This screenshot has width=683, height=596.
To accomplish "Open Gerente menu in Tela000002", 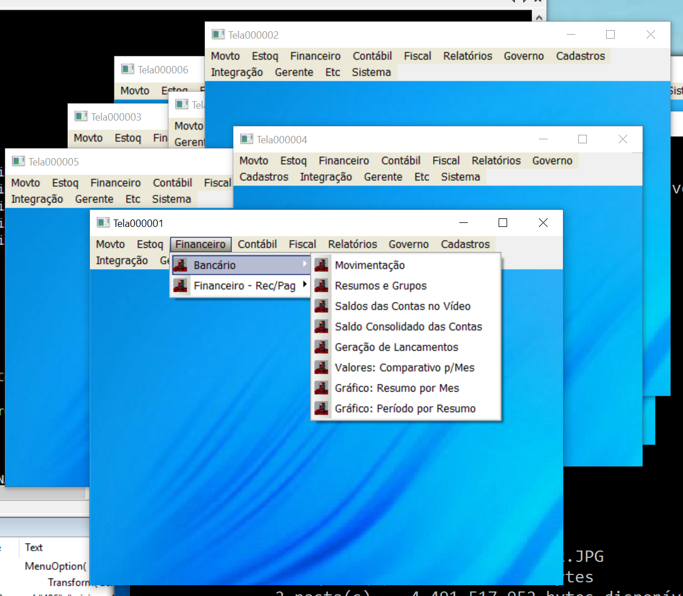I will pyautogui.click(x=294, y=72).
